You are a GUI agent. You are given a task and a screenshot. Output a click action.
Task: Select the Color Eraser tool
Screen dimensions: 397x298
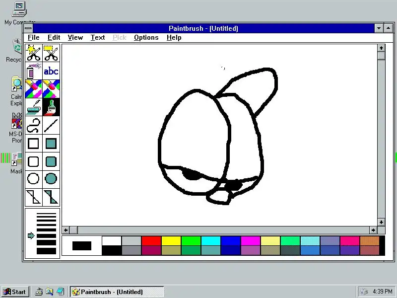(x=33, y=89)
